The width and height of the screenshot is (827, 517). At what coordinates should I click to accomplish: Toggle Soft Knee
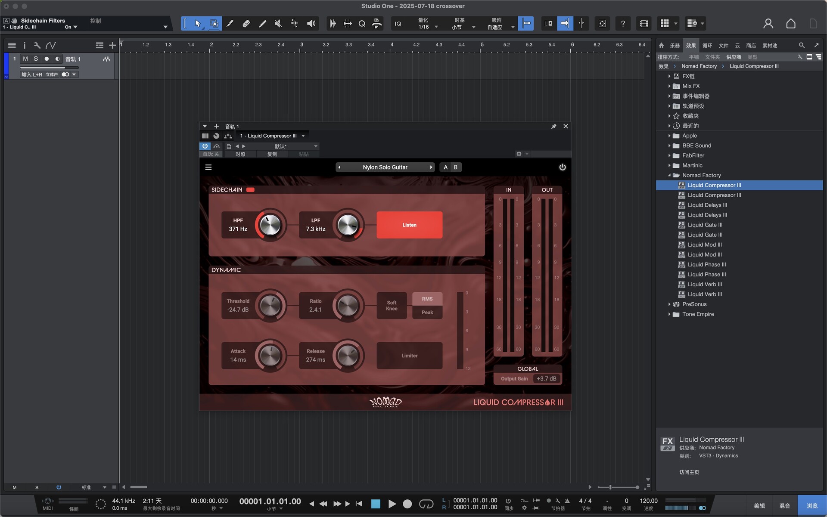click(x=392, y=306)
